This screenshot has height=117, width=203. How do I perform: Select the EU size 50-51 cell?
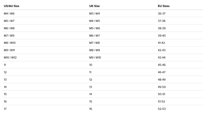point(162,94)
